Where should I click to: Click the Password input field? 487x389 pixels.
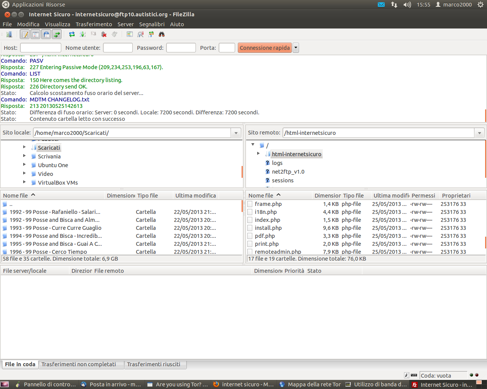point(181,48)
